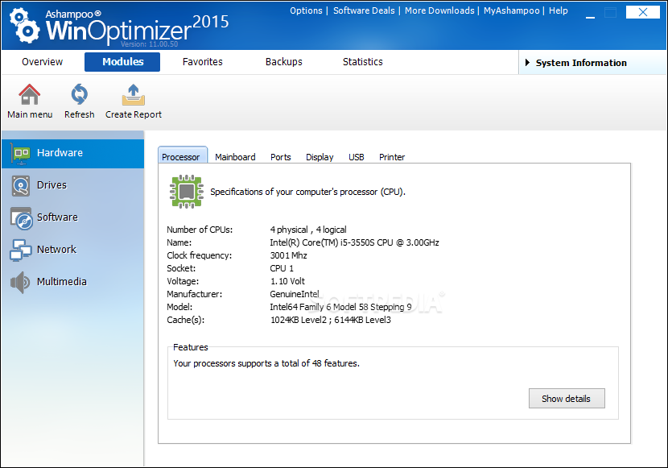Image resolution: width=668 pixels, height=468 pixels.
Task: Click the Hardware label in the sidebar
Action: click(x=60, y=152)
